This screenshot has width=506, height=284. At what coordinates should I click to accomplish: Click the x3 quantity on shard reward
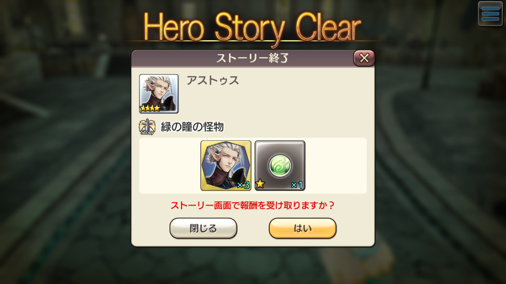pos(243,185)
